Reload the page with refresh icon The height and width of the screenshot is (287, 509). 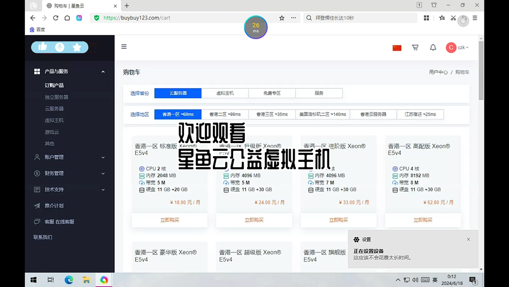point(55,18)
